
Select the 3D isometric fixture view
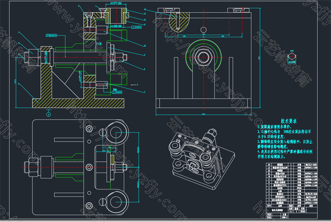pyautogui.click(x=202, y=159)
